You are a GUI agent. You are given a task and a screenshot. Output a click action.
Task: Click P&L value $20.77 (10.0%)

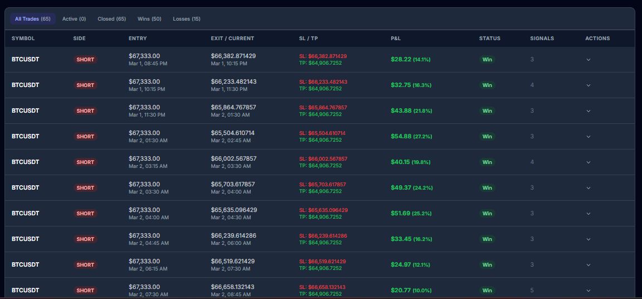pos(411,291)
